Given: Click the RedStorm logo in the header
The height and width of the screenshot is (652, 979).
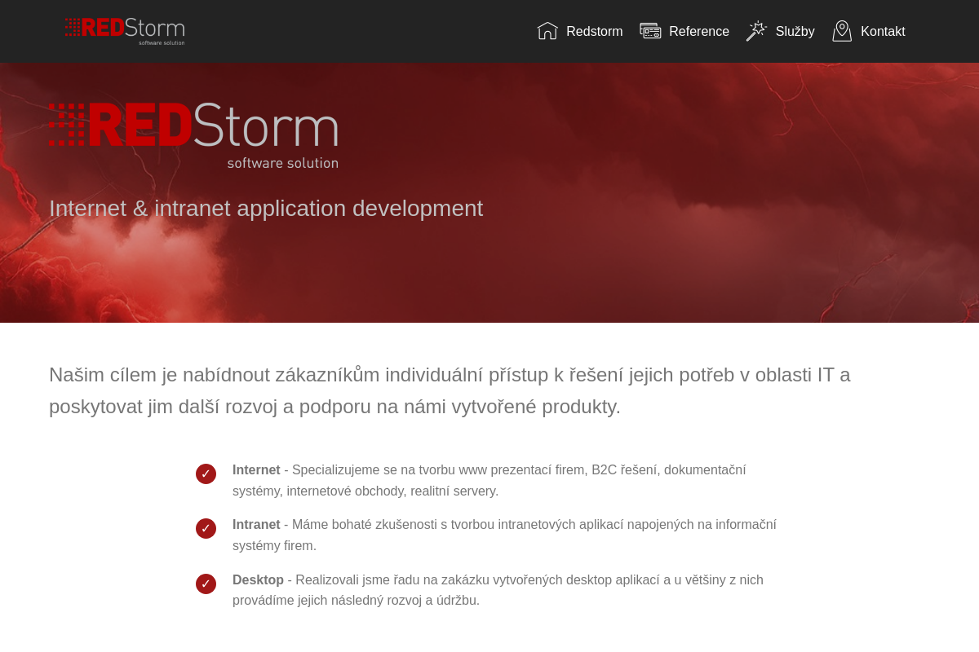Looking at the screenshot, I should coord(125,31).
